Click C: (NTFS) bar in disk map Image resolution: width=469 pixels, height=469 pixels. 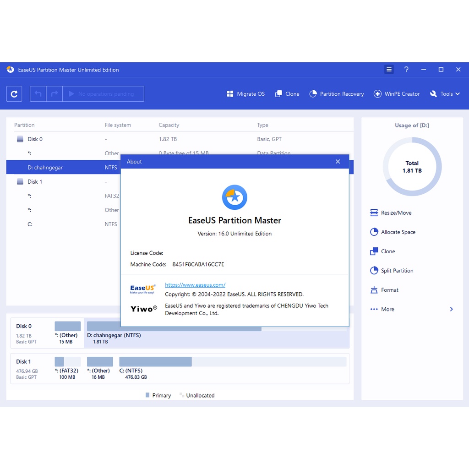tap(155, 362)
